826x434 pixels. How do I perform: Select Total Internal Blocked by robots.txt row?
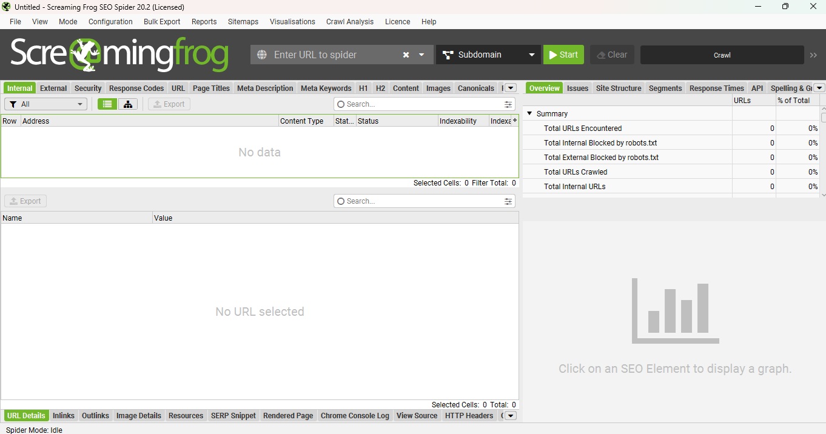(671, 143)
